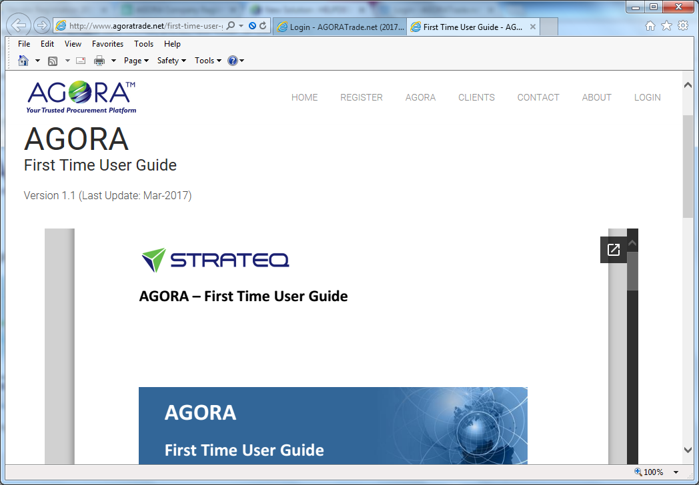This screenshot has width=699, height=485.
Task: Open CLIENTS nav link
Action: (x=476, y=97)
